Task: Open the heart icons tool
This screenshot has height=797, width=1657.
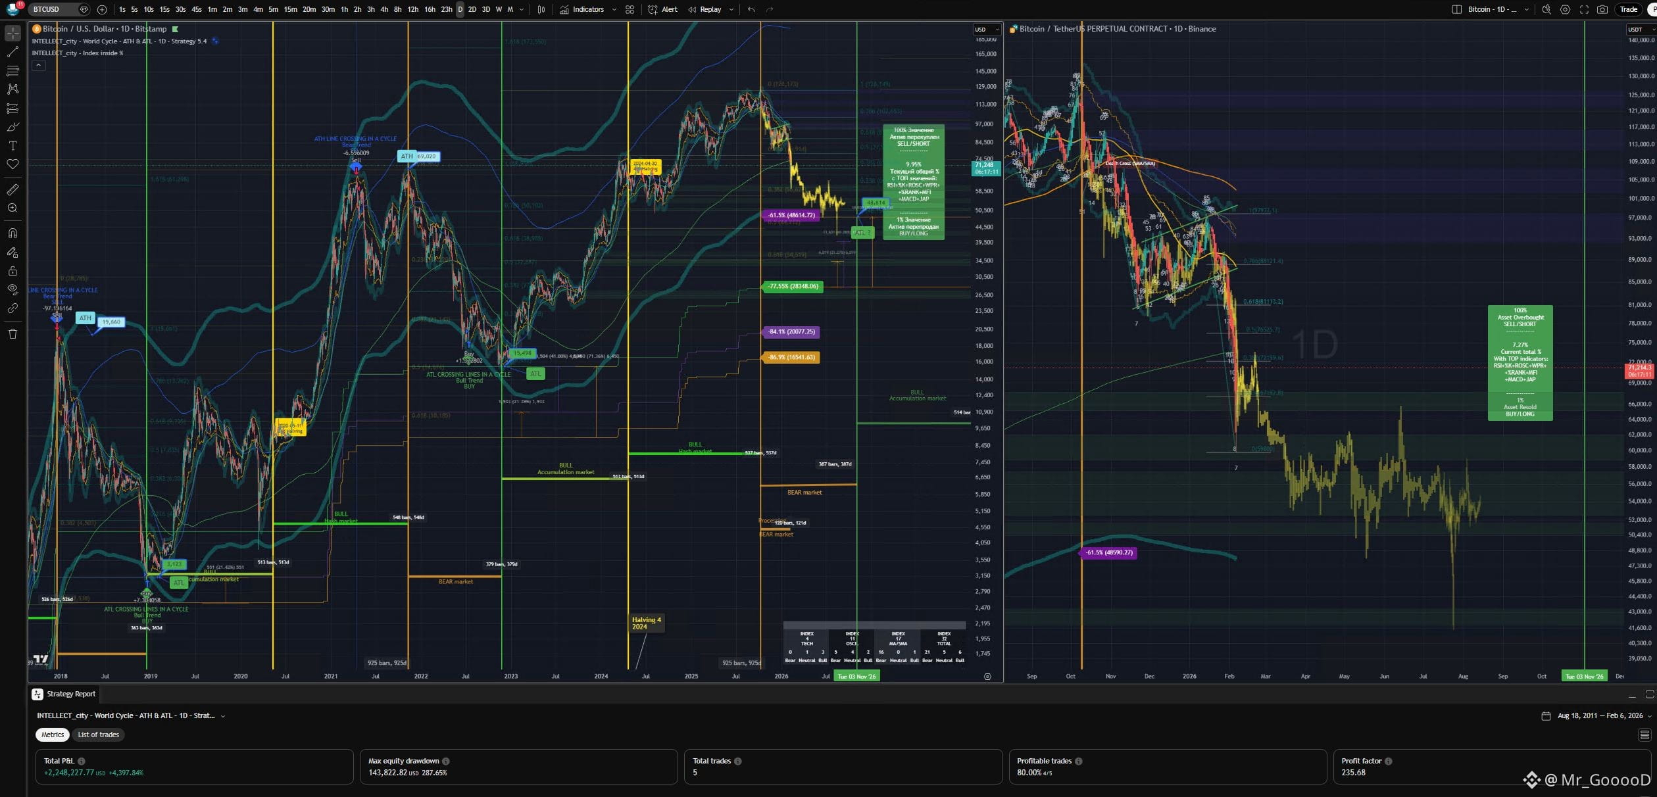Action: pos(12,164)
